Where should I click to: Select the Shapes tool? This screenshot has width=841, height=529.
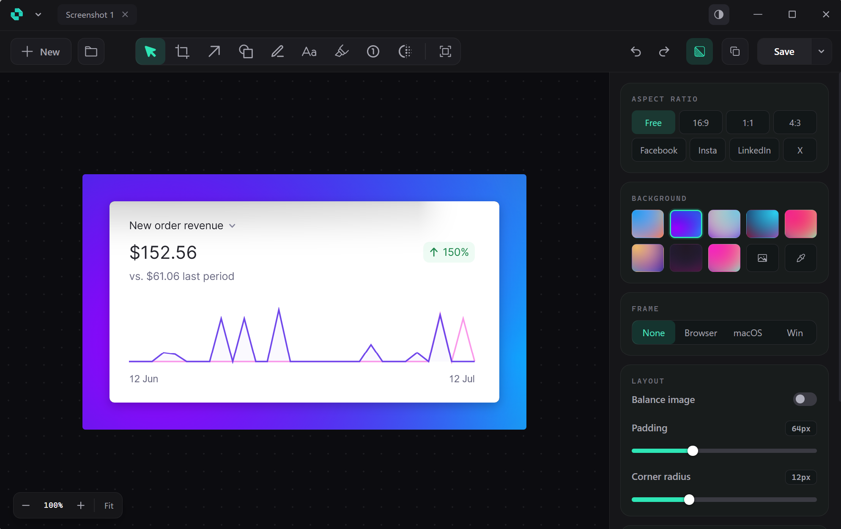pyautogui.click(x=246, y=52)
